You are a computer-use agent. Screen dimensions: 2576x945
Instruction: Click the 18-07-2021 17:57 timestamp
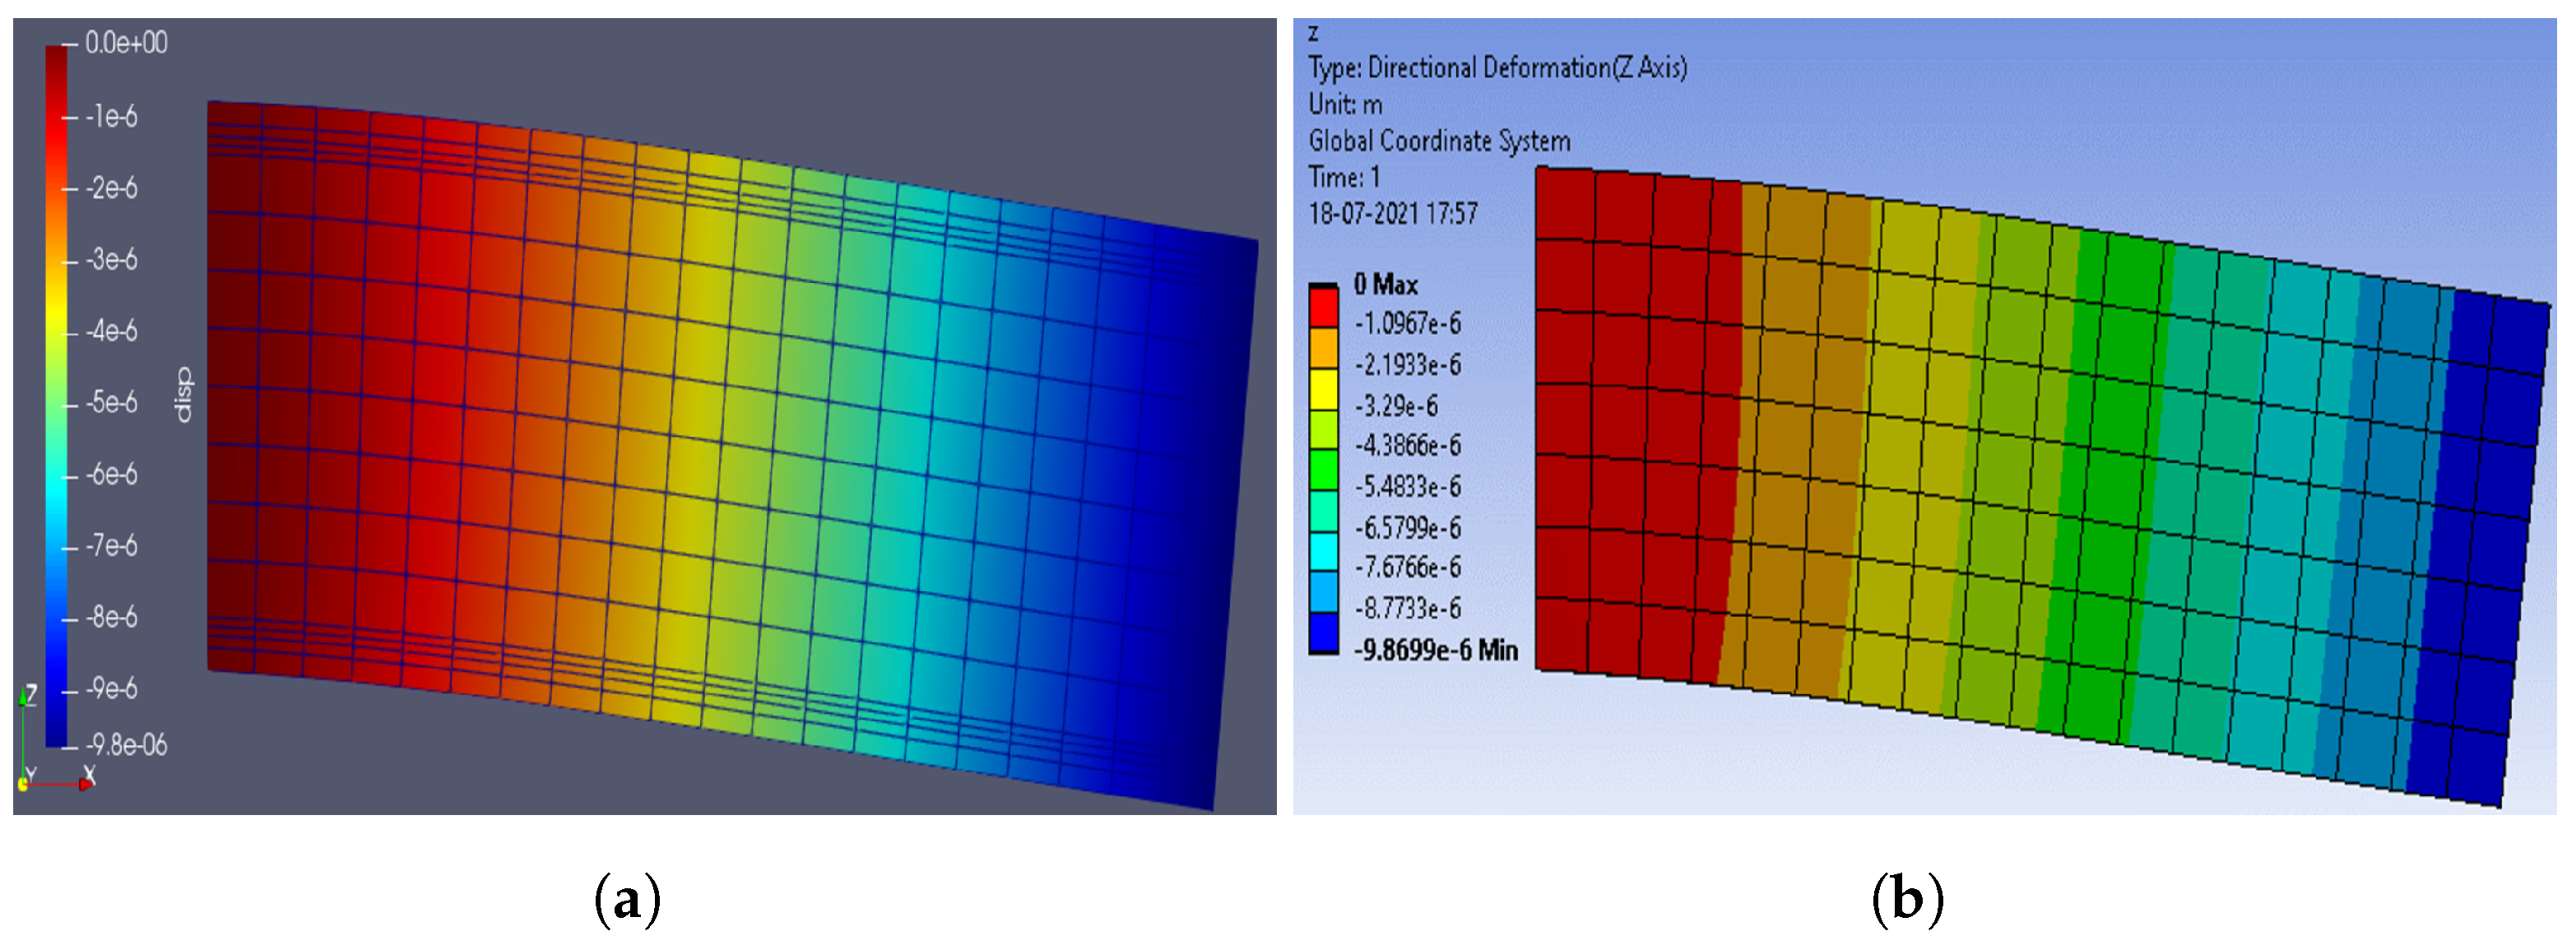[1392, 214]
